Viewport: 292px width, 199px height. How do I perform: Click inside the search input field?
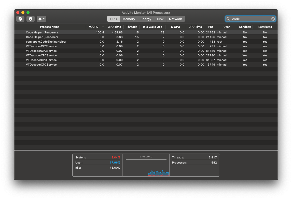click(244, 19)
